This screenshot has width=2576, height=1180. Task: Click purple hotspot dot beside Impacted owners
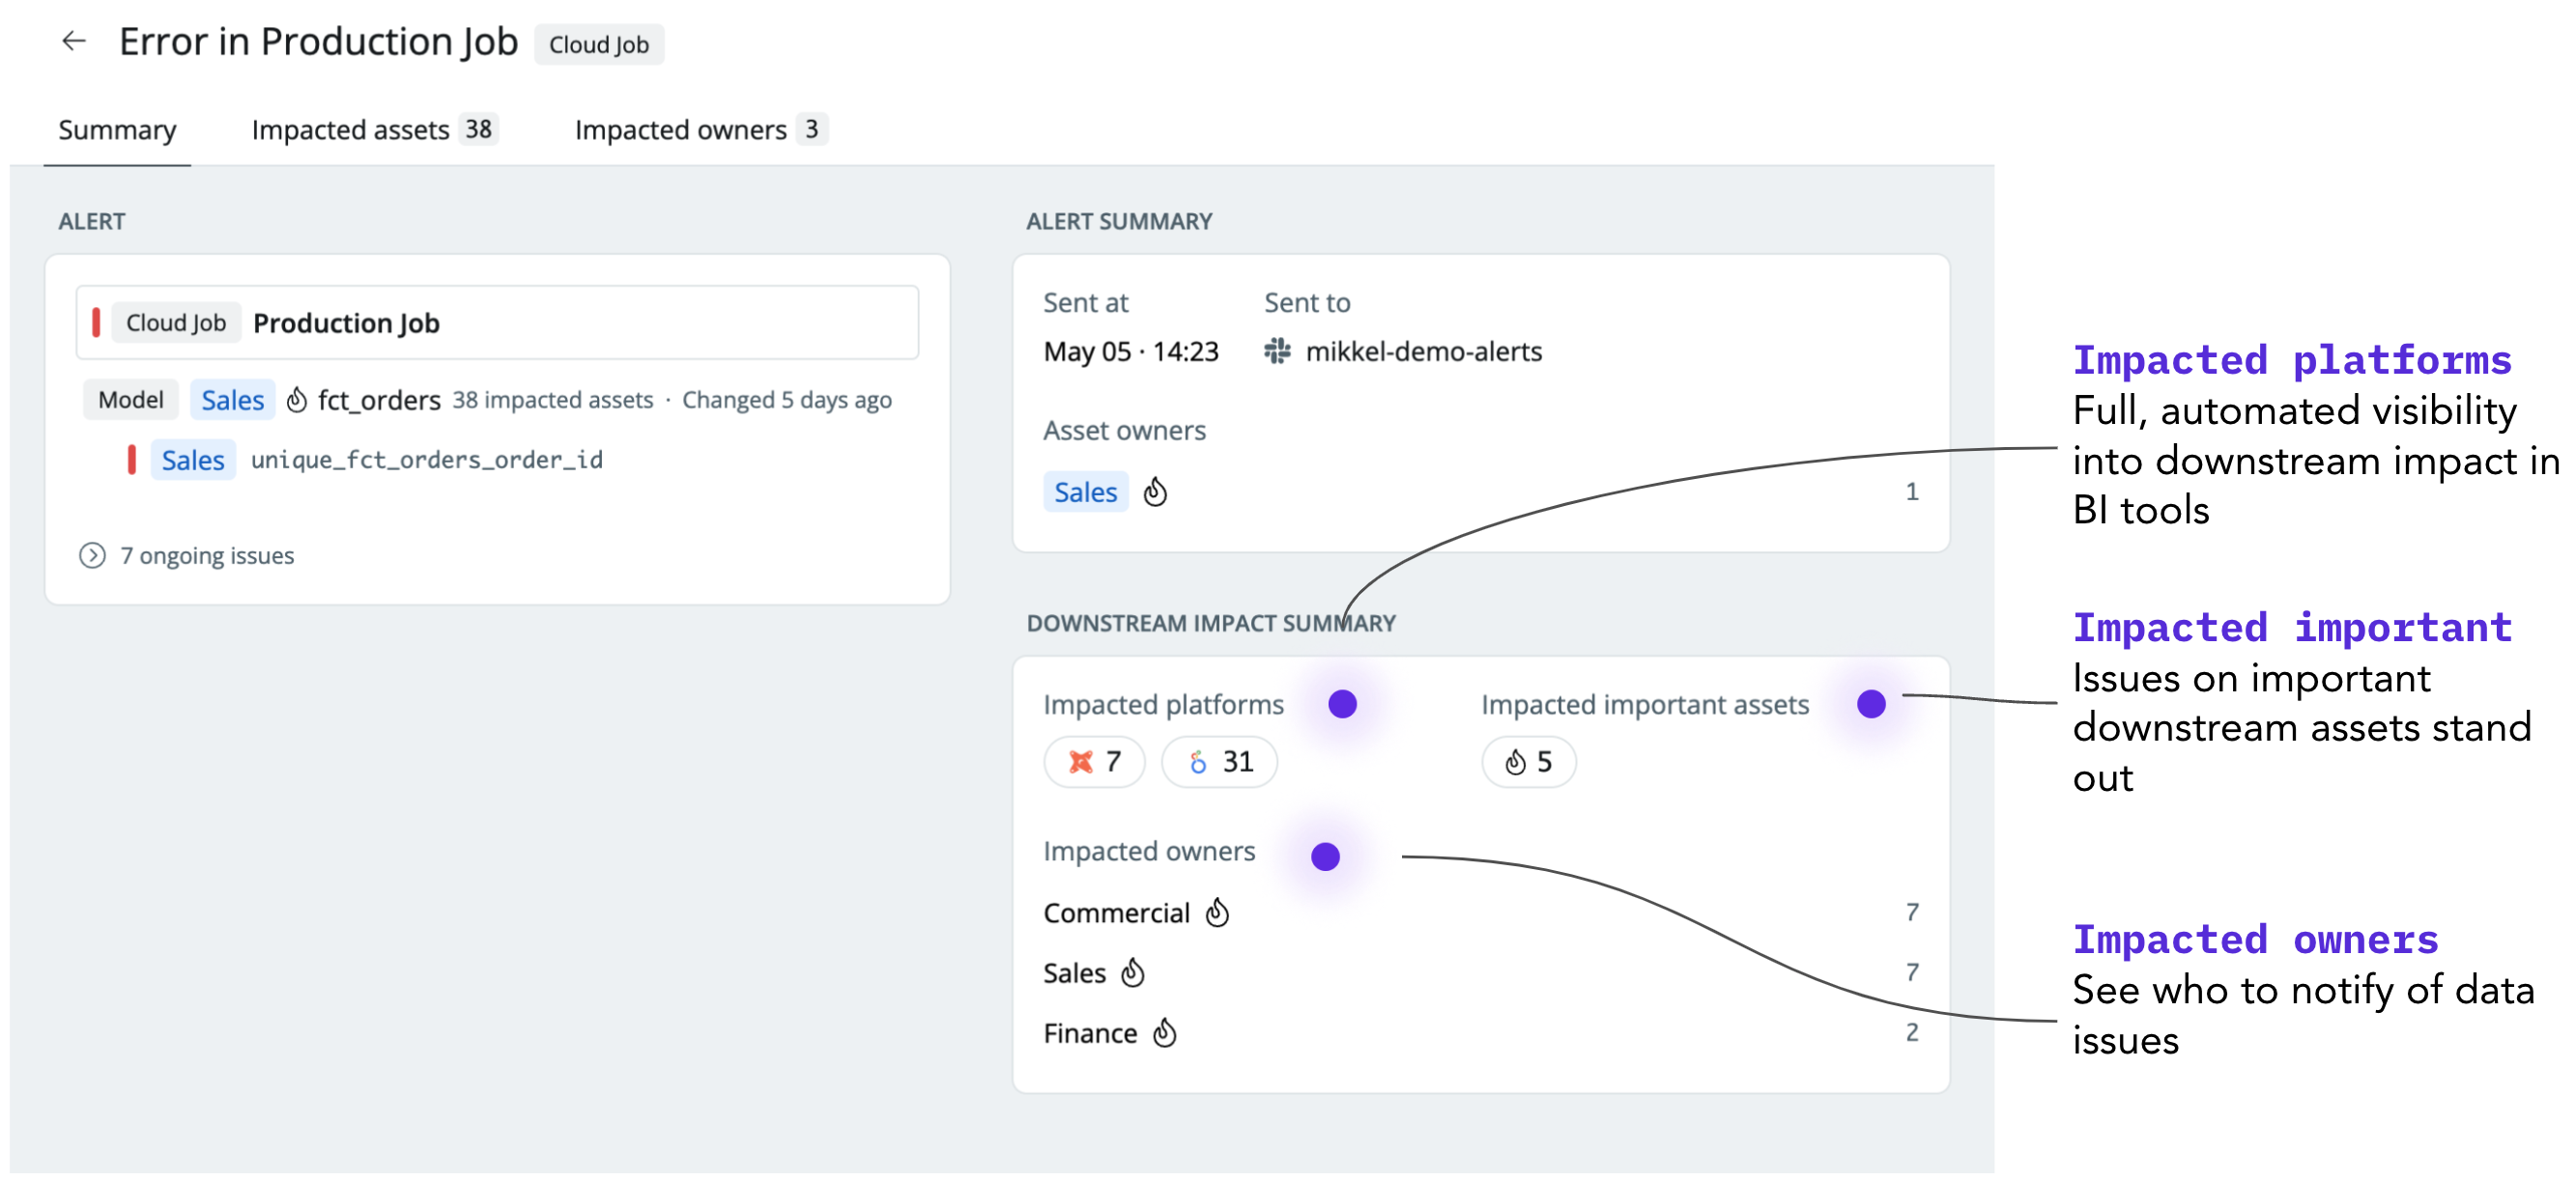point(1325,857)
